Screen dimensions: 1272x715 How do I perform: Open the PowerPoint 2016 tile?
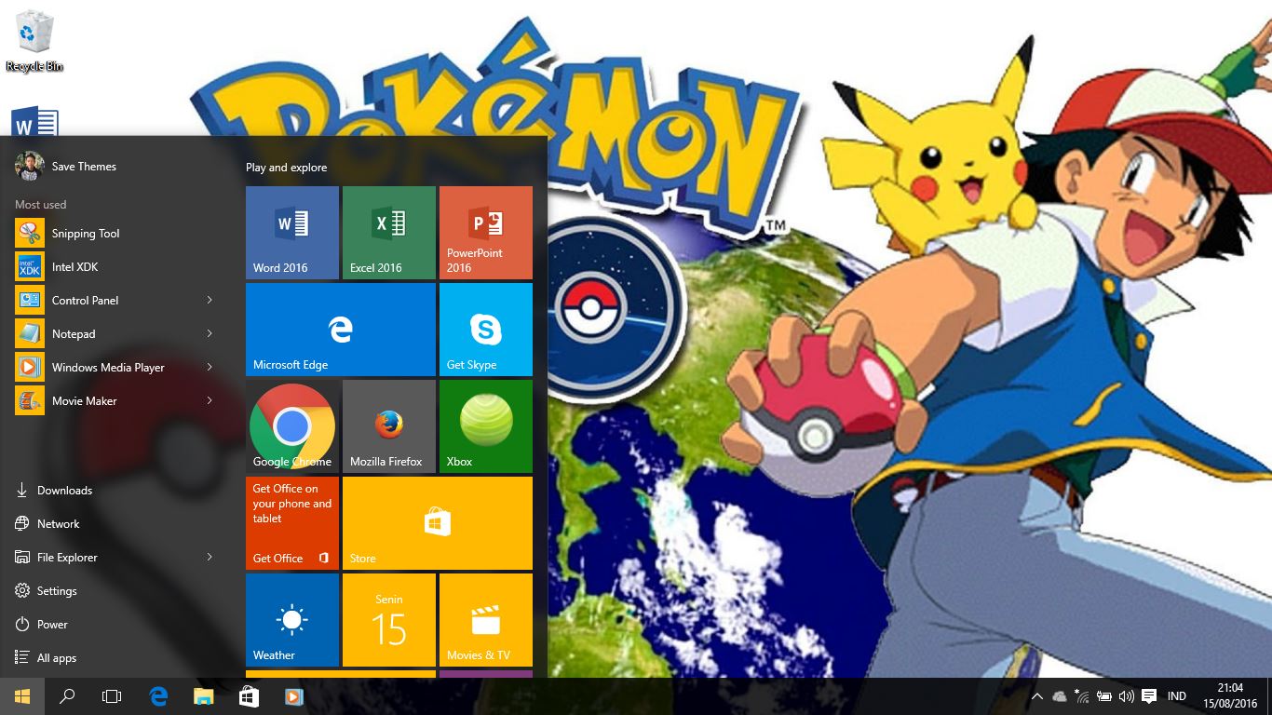pyautogui.click(x=486, y=233)
